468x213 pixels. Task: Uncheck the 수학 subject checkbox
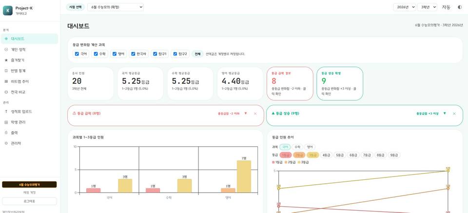pyautogui.click(x=96, y=54)
